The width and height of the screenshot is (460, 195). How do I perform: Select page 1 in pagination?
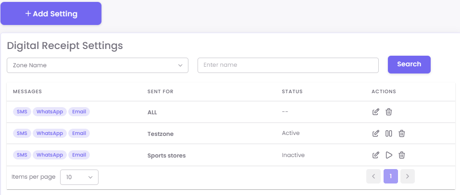(391, 176)
